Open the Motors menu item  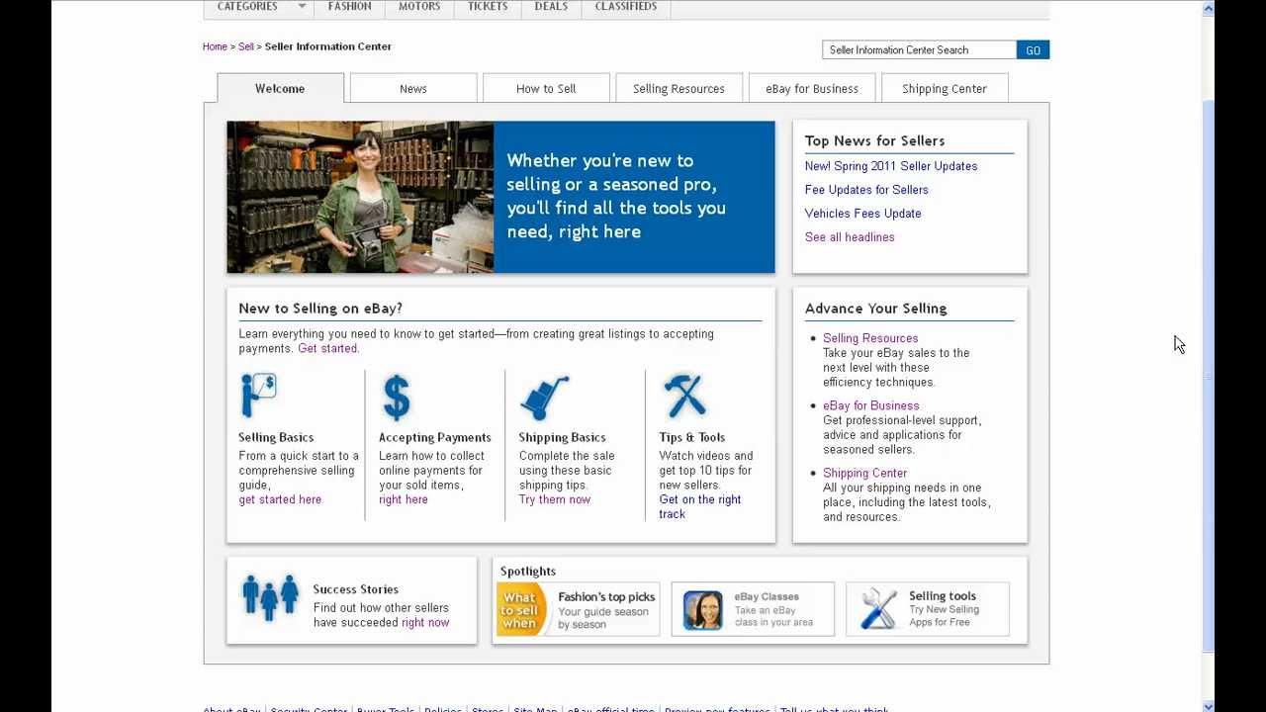point(419,7)
